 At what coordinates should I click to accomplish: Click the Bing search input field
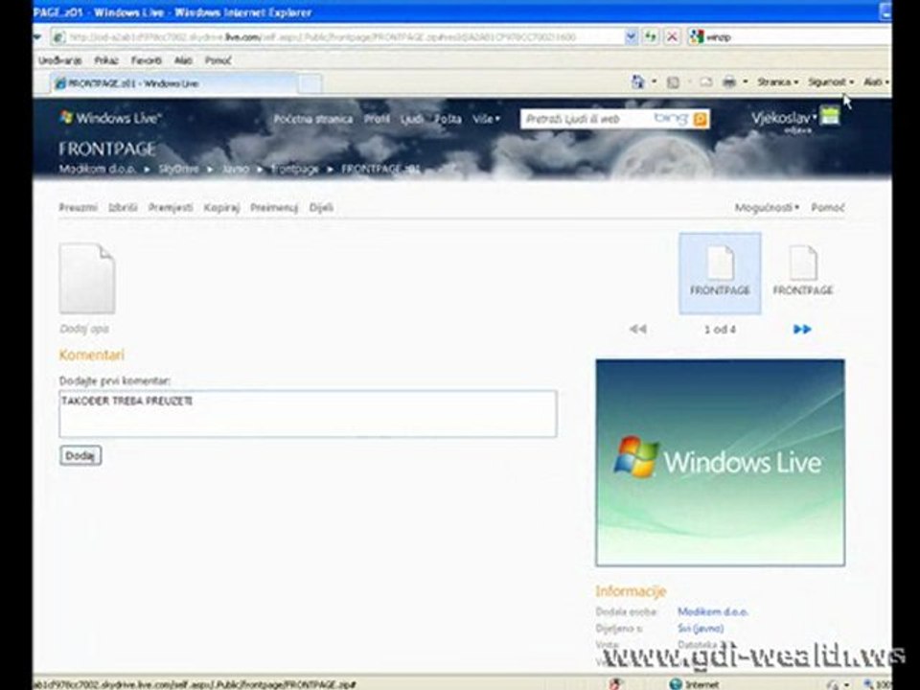586,119
